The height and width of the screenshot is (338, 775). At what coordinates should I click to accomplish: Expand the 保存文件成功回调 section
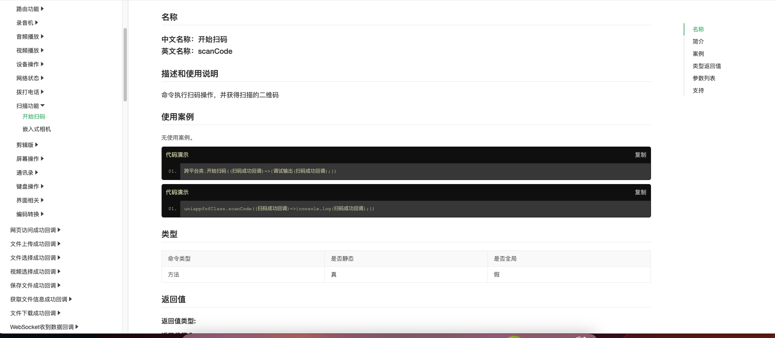point(35,285)
